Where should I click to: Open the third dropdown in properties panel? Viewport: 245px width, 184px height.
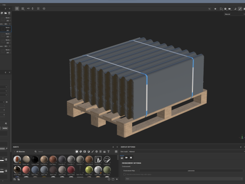pos(4,95)
